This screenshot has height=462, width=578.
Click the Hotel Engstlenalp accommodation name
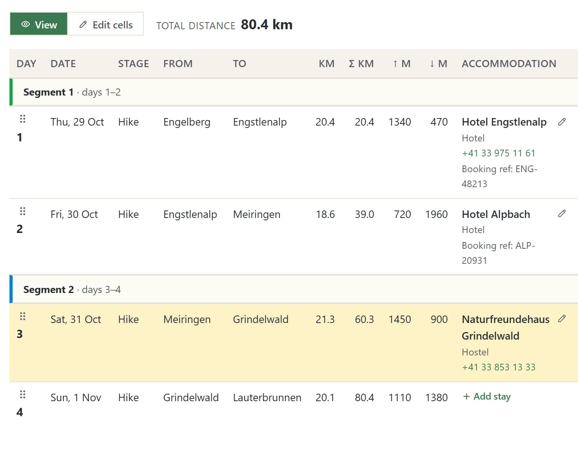click(x=504, y=122)
